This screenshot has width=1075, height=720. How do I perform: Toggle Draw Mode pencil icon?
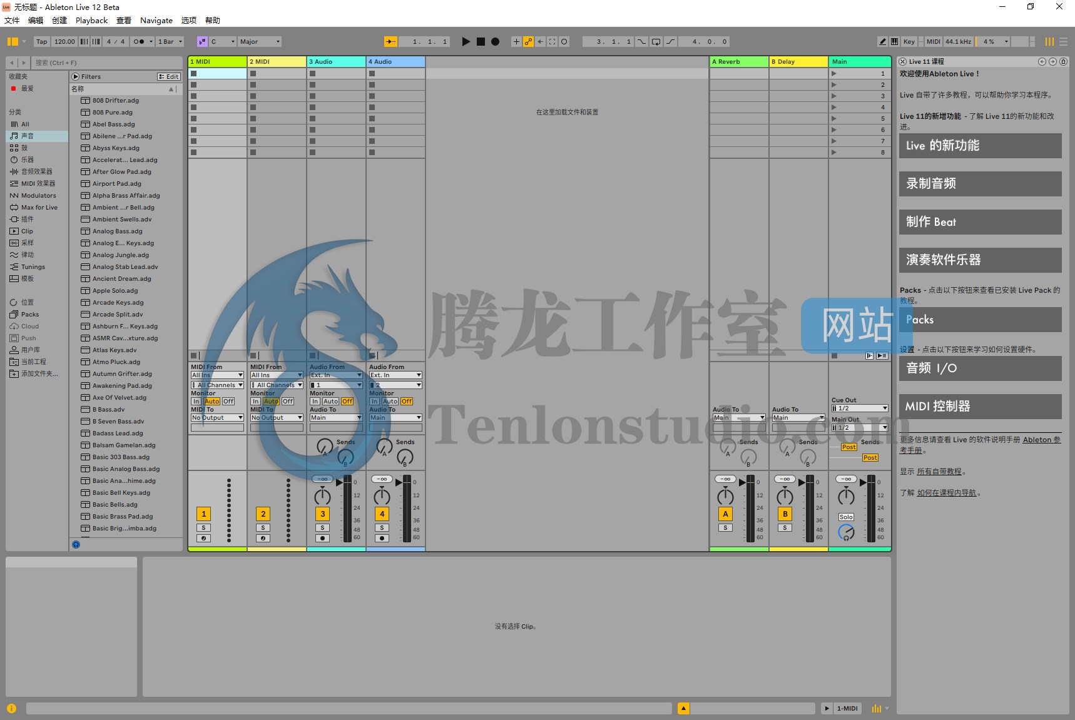pyautogui.click(x=882, y=42)
